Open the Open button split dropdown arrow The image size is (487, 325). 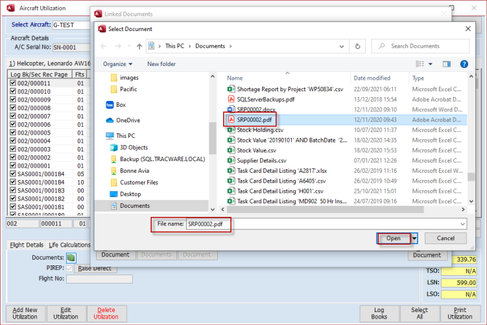pyautogui.click(x=414, y=238)
